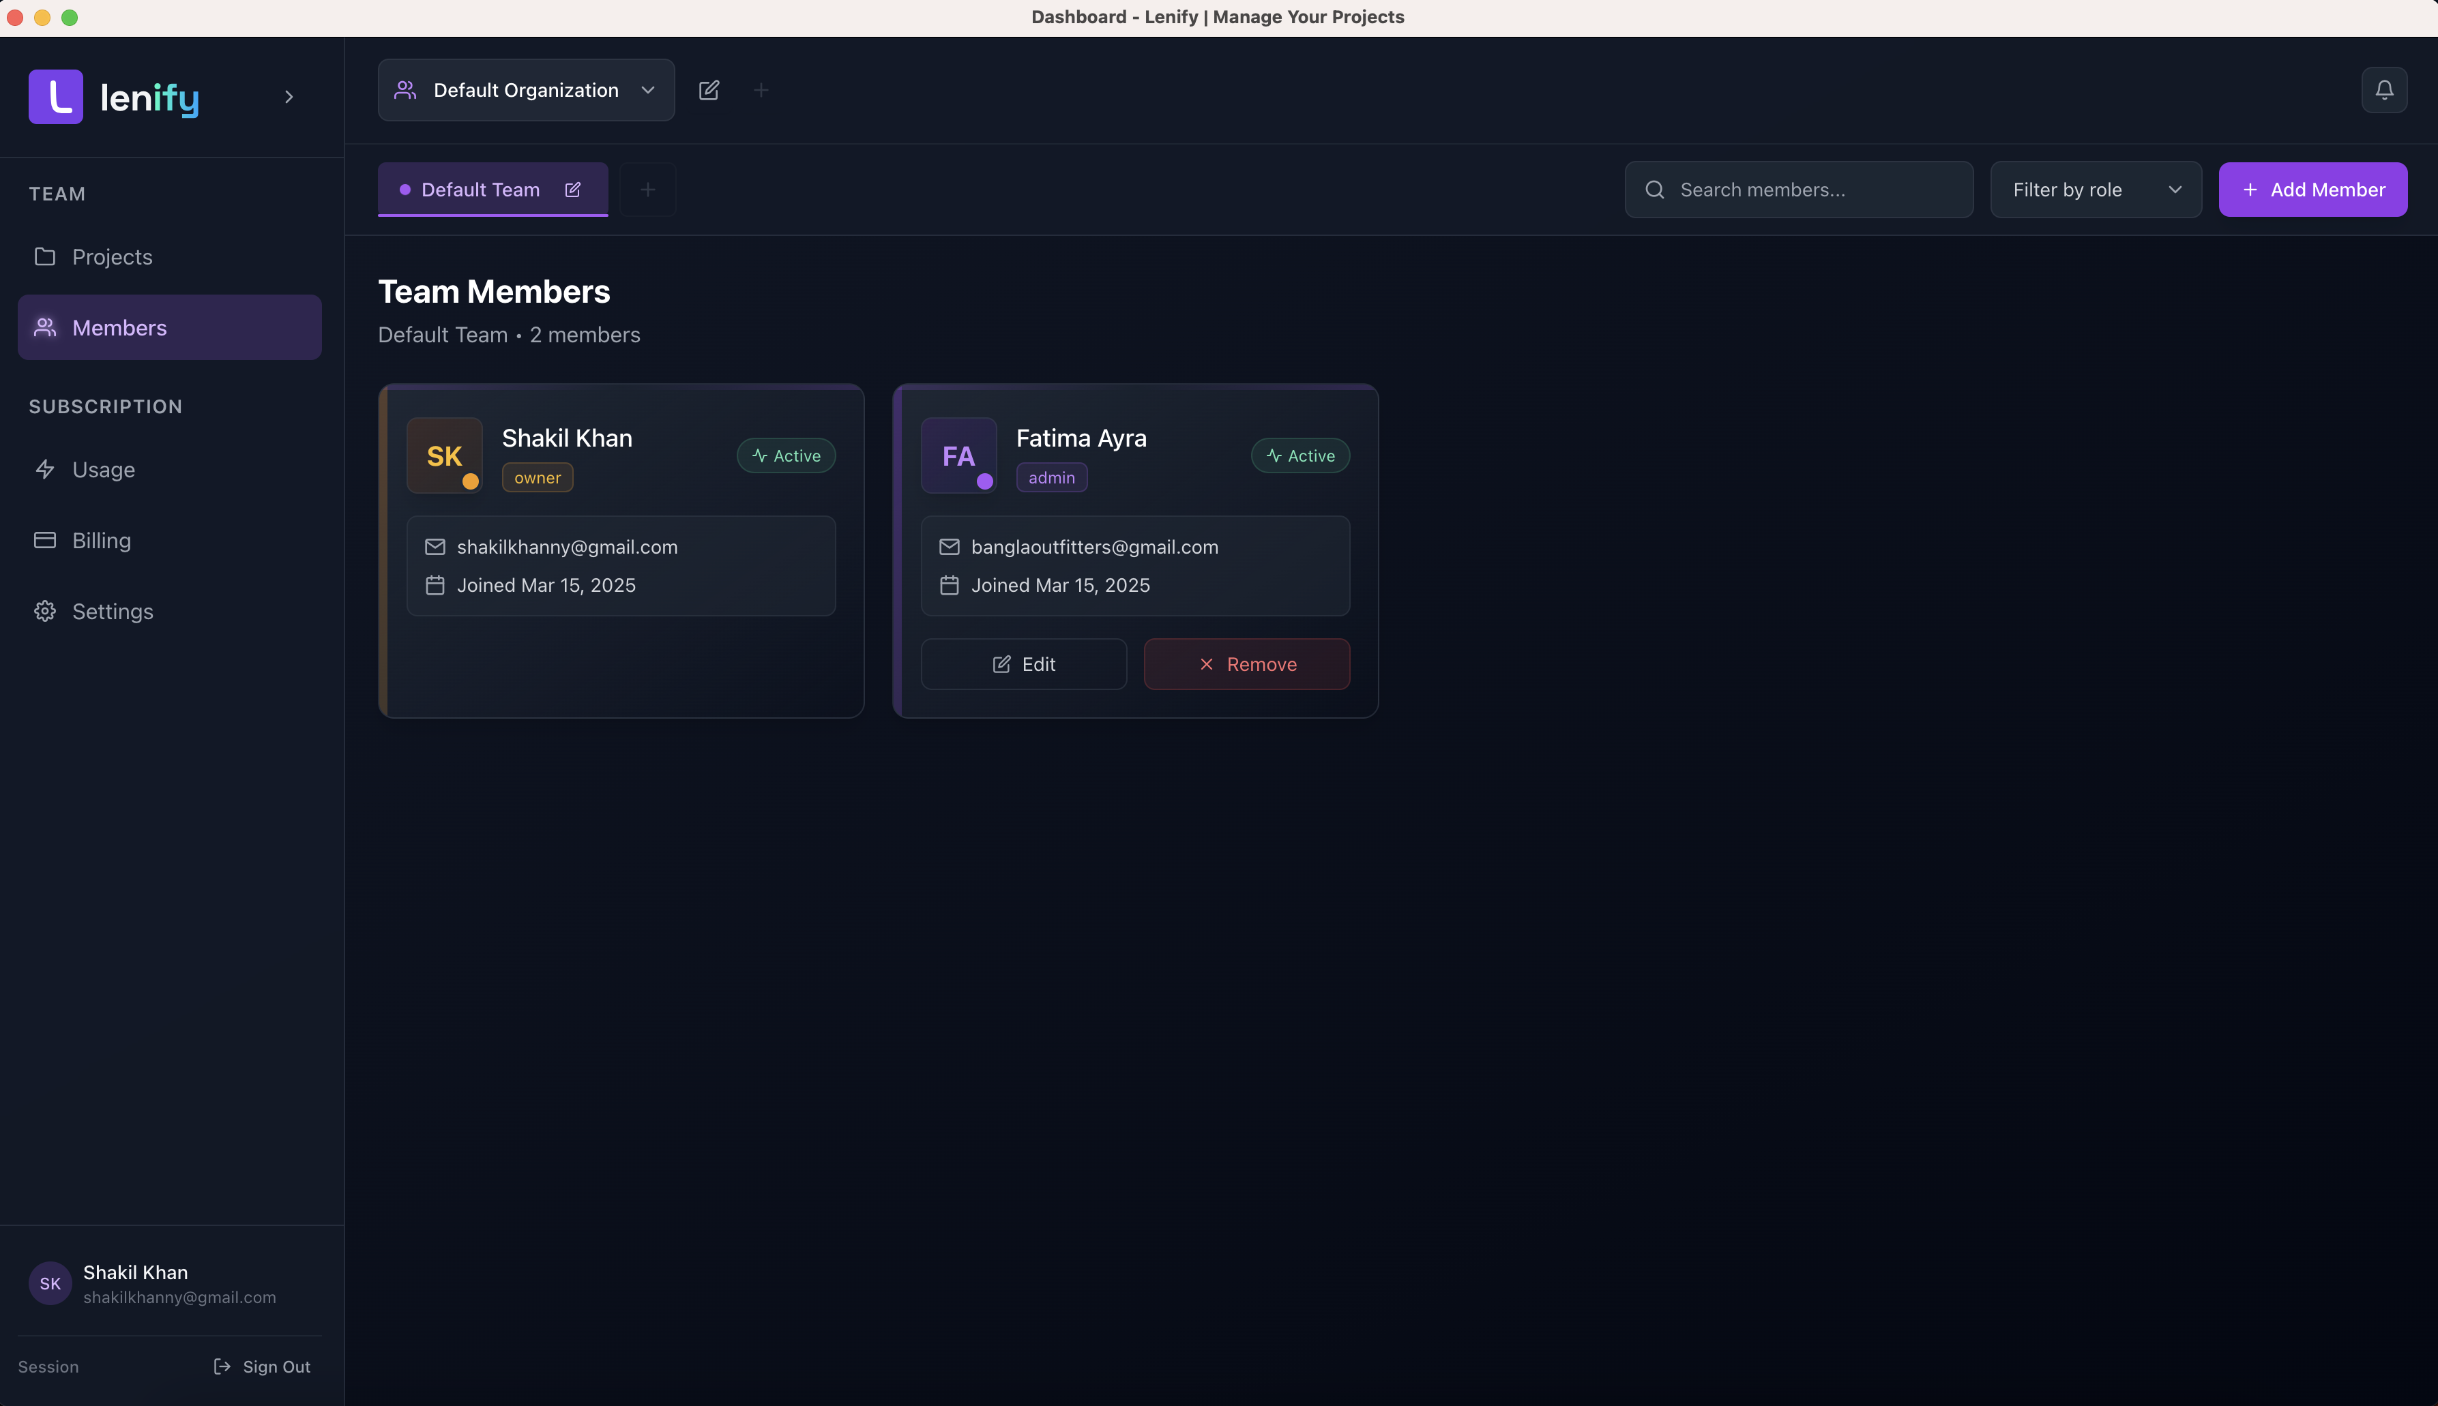
Task: Open Projects from the Team sidebar
Action: [x=112, y=256]
